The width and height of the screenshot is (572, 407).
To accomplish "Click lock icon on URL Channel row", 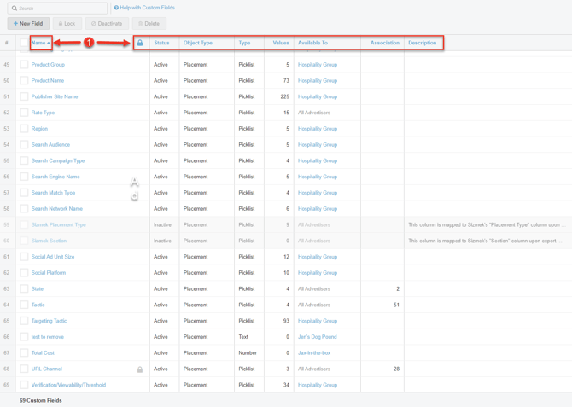I will pyautogui.click(x=140, y=369).
